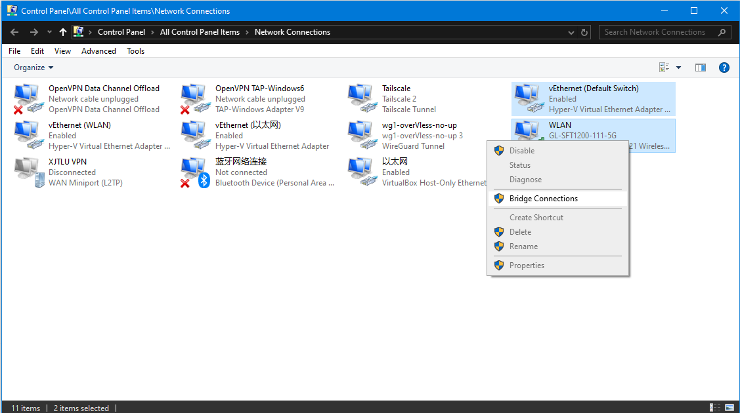This screenshot has height=413, width=740.
Task: Choose Bridge Connections from context menu
Action: (x=558, y=199)
